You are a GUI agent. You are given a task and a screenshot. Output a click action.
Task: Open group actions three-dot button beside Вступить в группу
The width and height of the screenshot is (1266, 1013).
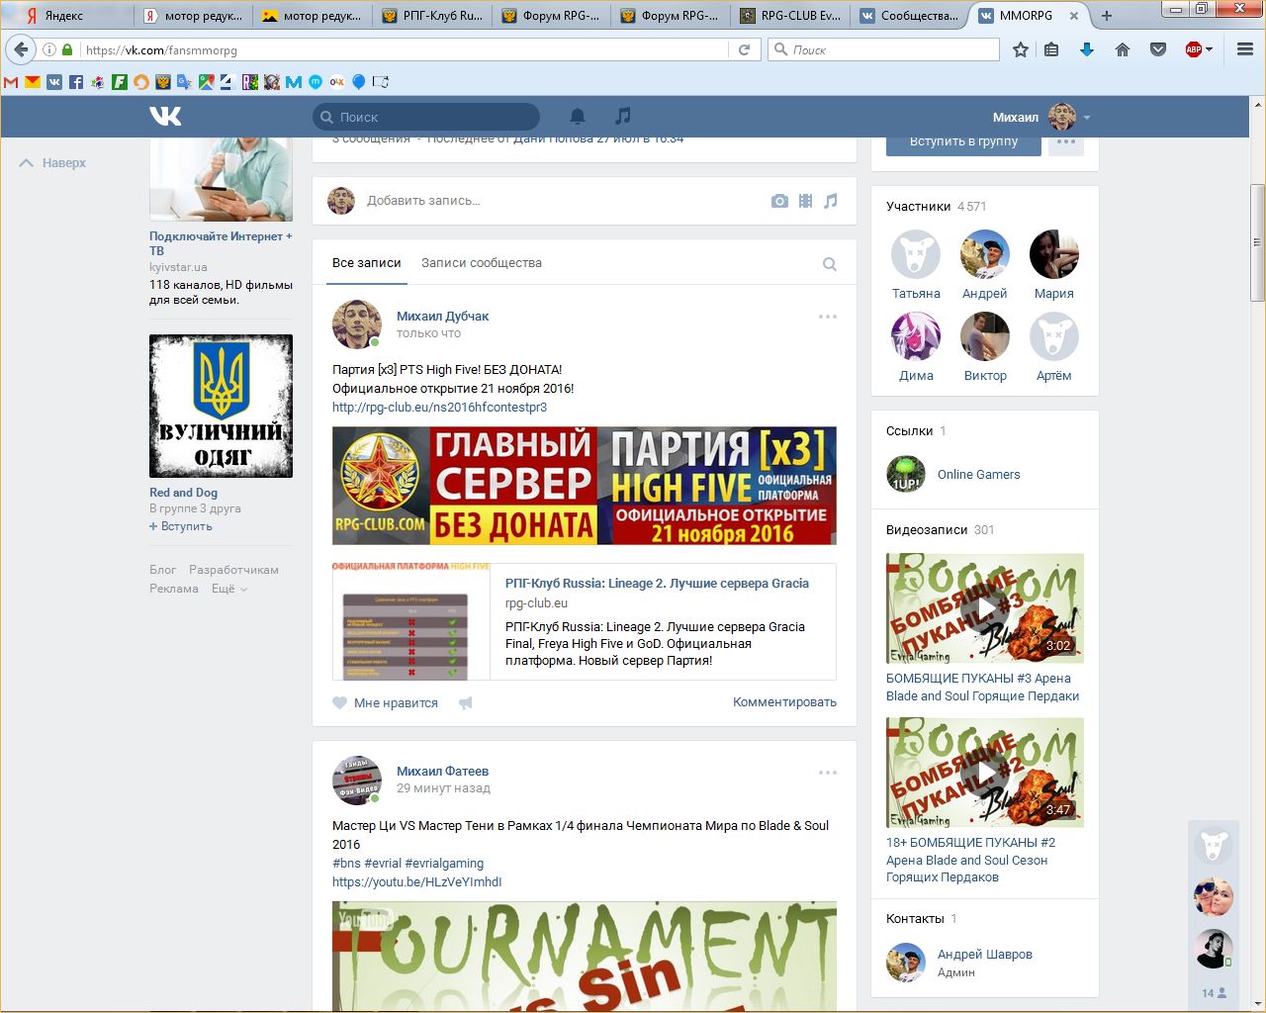(x=1065, y=141)
